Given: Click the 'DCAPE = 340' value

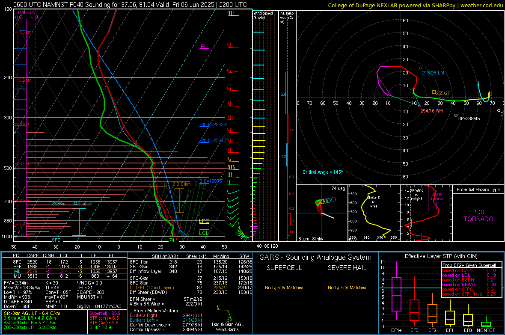Looking at the screenshot, I should tap(18, 302).
